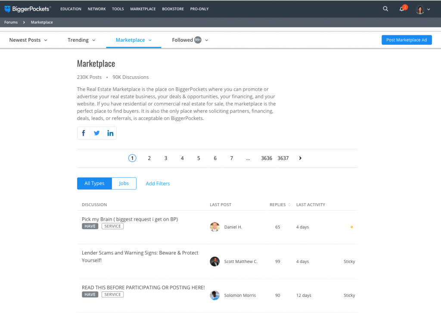Viewport: 441px width, 315px height.
Task: Open the Pick my Brain discussion
Action: (130, 219)
